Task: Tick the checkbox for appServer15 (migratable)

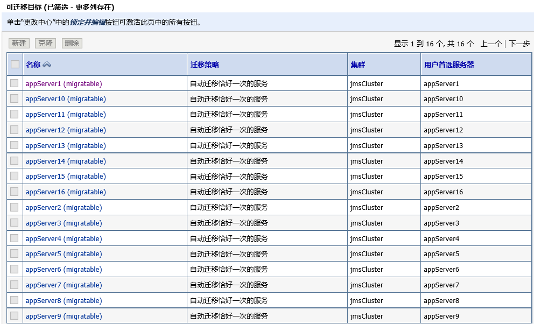Action: (x=15, y=176)
